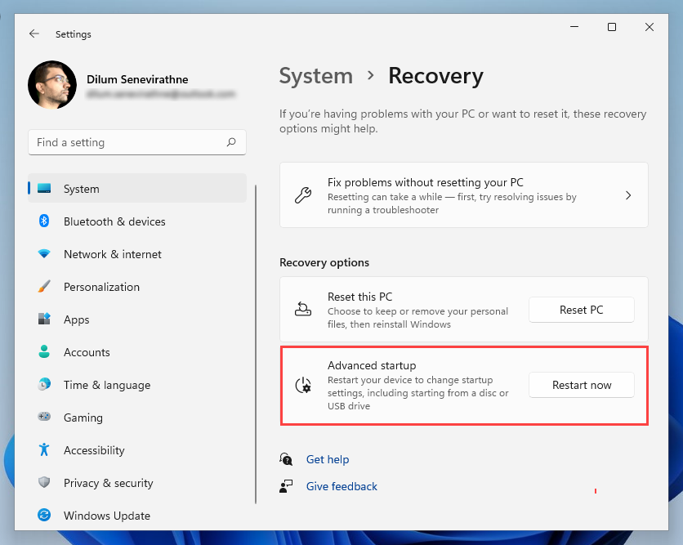This screenshot has height=545, width=683.
Task: Click the Gaming controller icon
Action: coord(44,418)
